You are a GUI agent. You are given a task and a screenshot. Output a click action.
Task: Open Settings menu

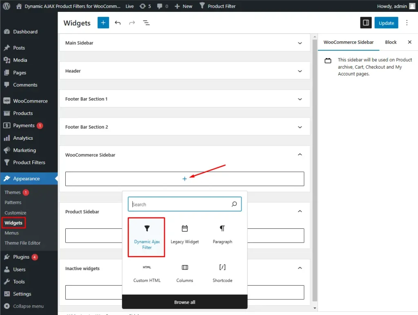(x=29, y=294)
